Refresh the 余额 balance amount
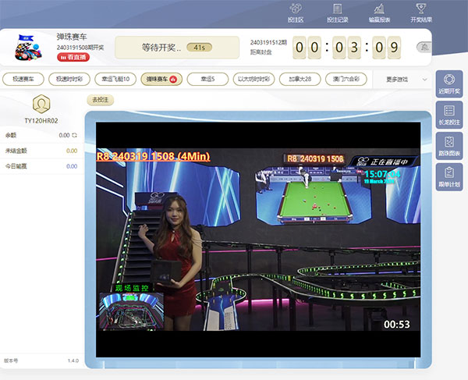Screen dimensions: 468x380 pyautogui.click(x=74, y=135)
